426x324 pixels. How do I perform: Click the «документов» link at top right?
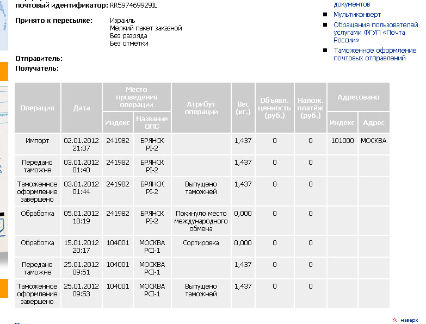point(351,4)
